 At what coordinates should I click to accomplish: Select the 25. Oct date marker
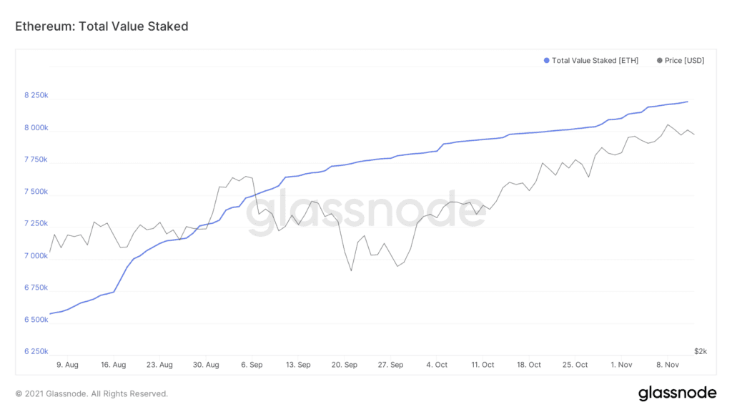(x=575, y=365)
